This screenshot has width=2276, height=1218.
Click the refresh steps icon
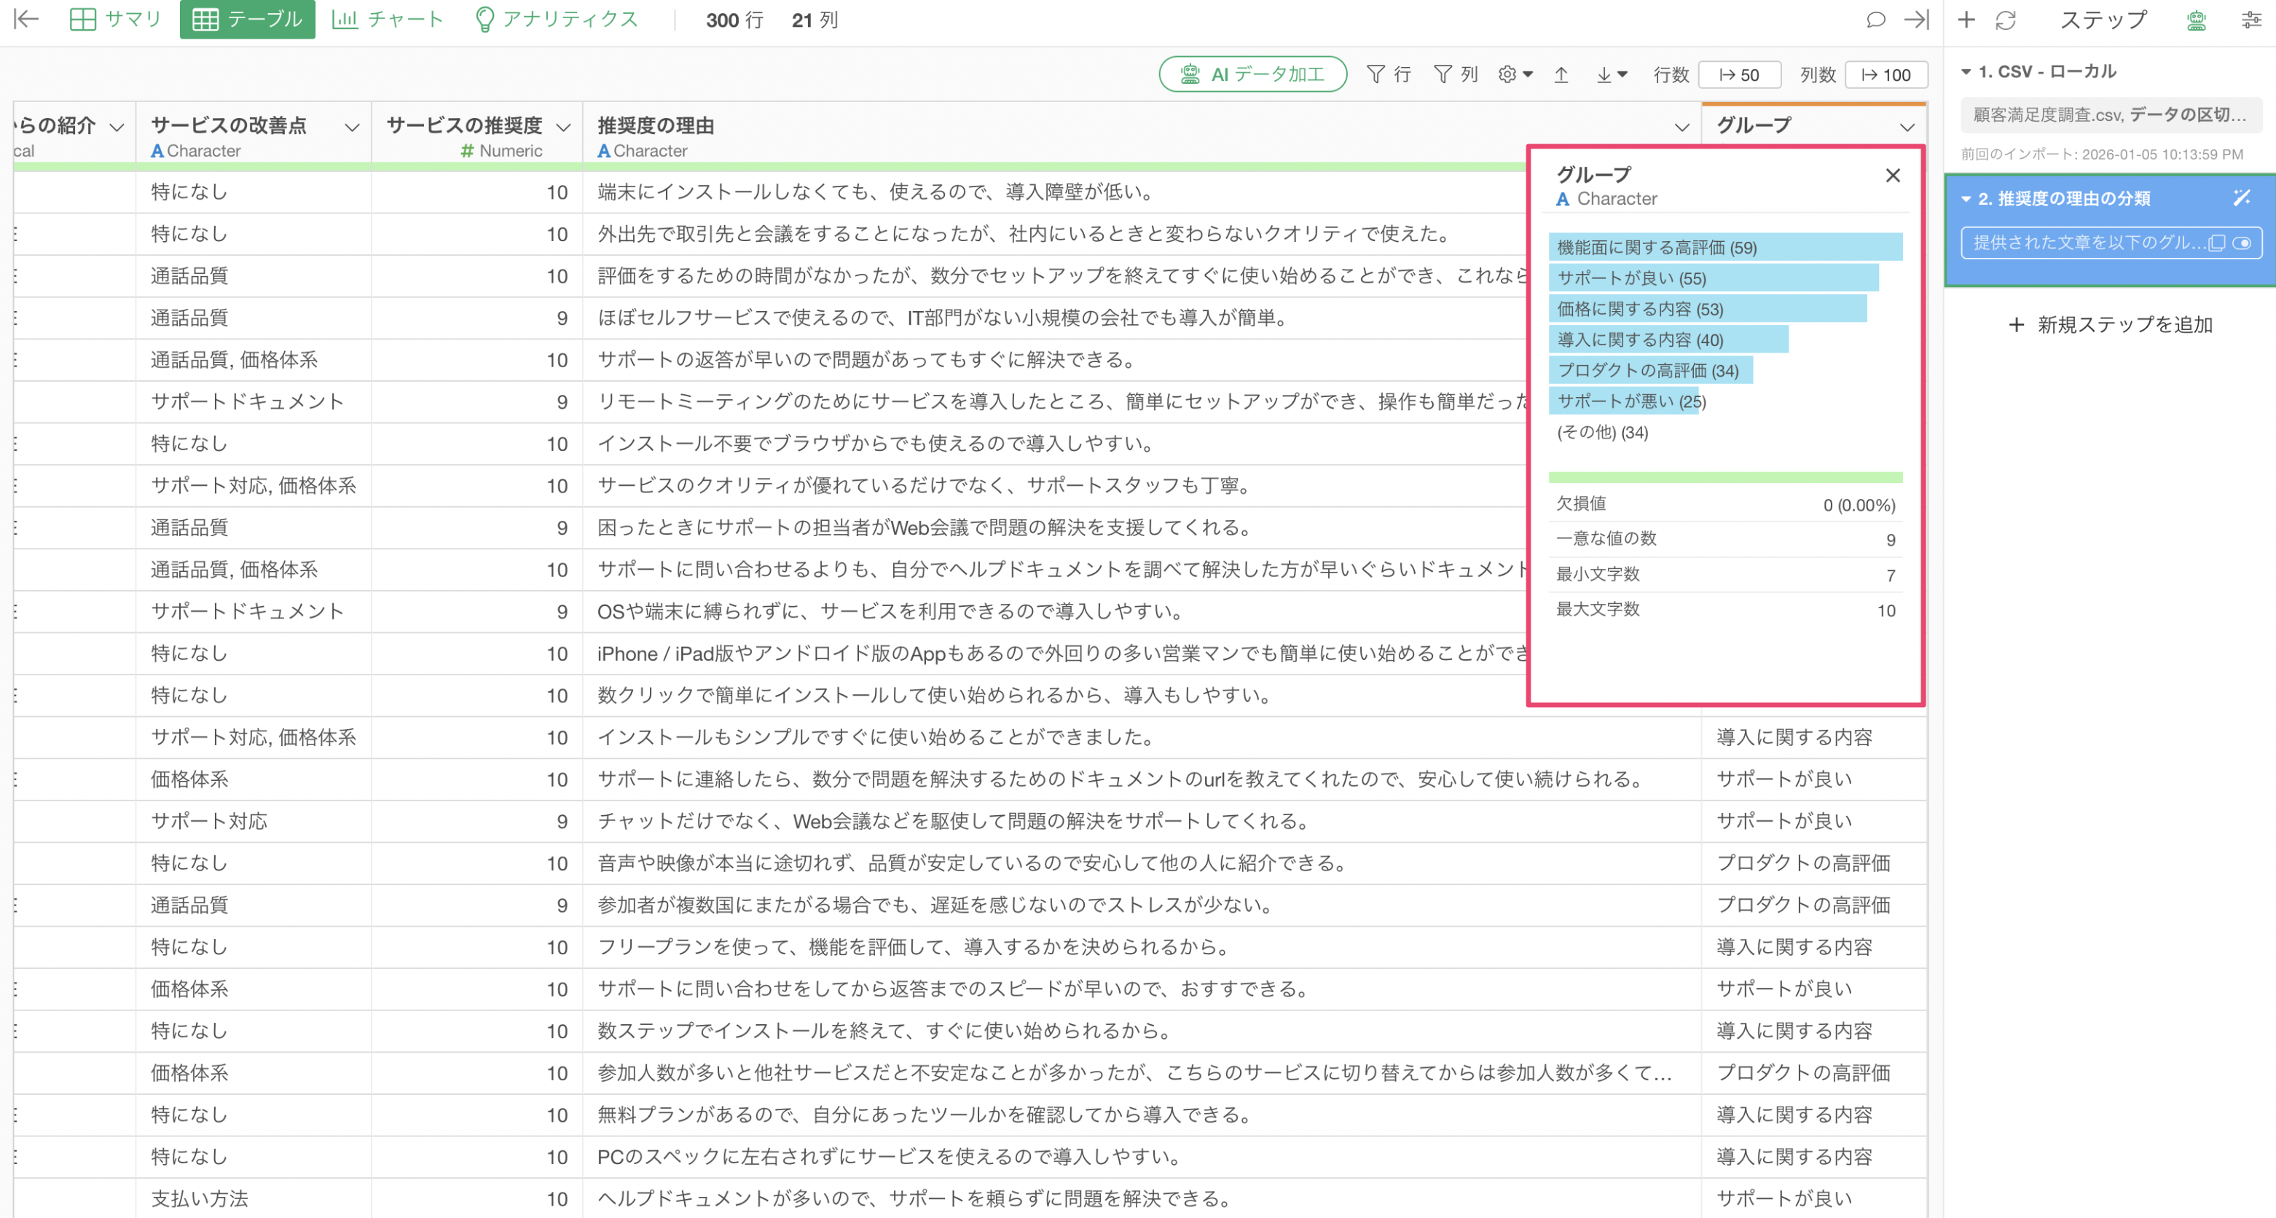[x=2006, y=20]
